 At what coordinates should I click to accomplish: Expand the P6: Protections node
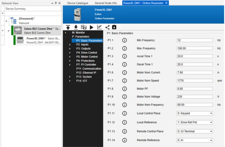[x=70, y=61]
